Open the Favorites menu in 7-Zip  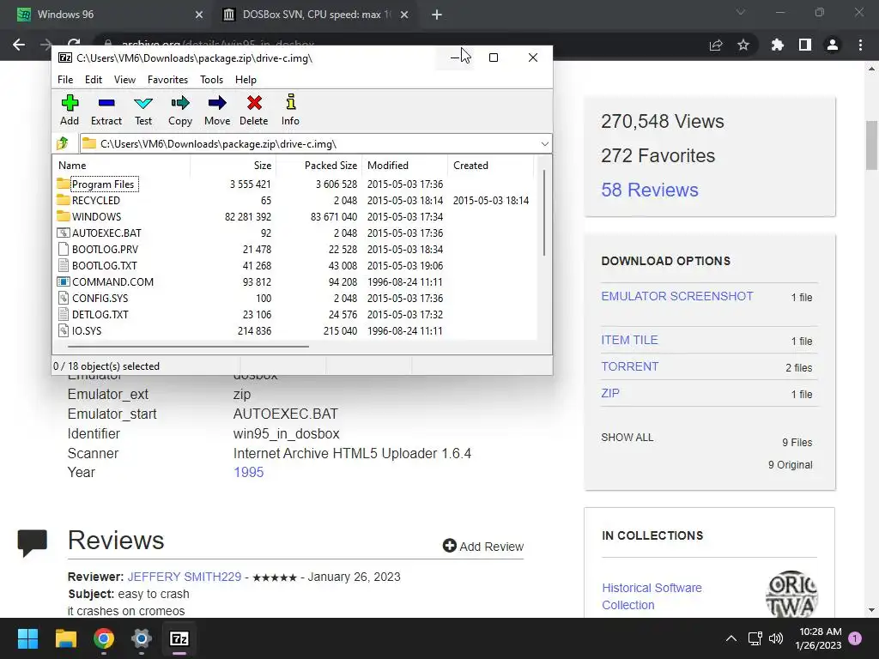167,80
